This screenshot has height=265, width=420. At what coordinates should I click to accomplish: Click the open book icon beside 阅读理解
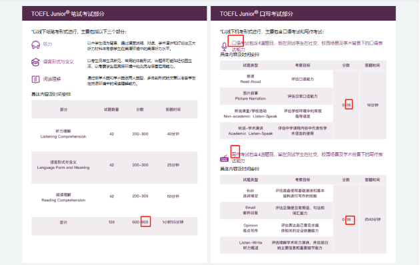[x=35, y=79]
